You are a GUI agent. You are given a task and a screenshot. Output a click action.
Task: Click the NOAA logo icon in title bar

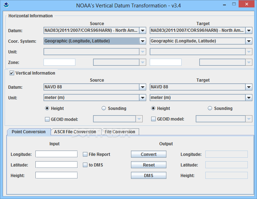tap(6, 5)
